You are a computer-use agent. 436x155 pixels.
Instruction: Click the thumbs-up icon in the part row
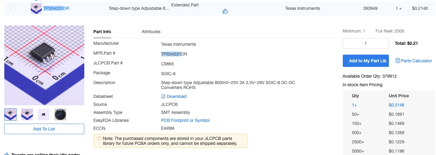click(225, 11)
